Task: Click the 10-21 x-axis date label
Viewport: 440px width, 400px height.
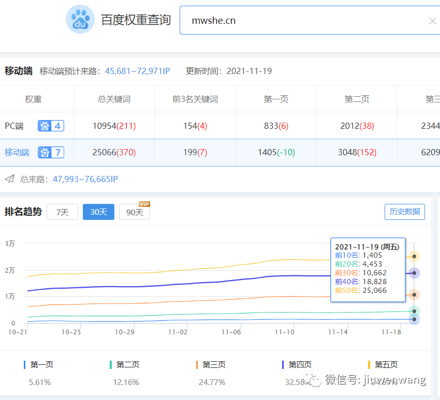Action: (x=18, y=332)
